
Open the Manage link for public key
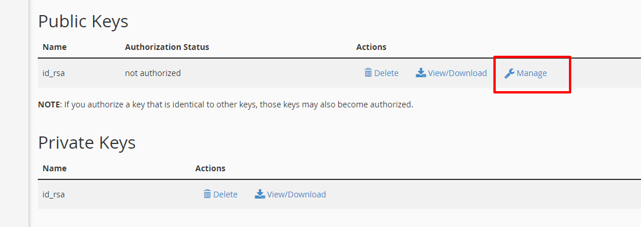[531, 74]
